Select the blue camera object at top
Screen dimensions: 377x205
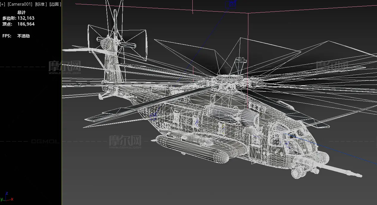[x=231, y=4]
